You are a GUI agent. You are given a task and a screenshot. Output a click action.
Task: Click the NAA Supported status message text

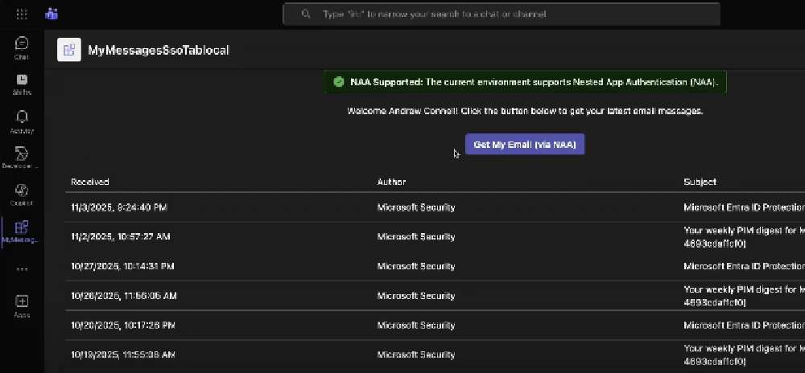coord(534,82)
